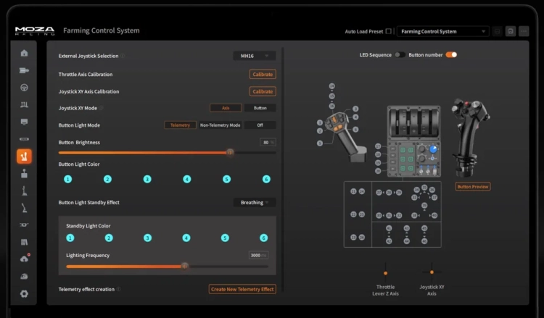Open the Farming Control System preset dropdown

coord(442,31)
